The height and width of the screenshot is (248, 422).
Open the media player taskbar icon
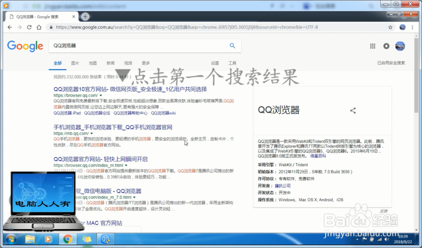coord(49,239)
